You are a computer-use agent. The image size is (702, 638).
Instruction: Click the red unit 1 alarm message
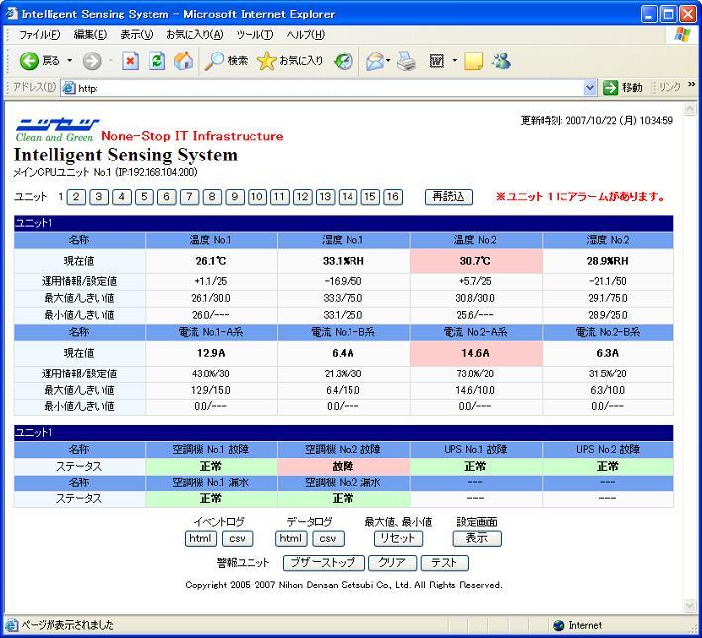[580, 197]
